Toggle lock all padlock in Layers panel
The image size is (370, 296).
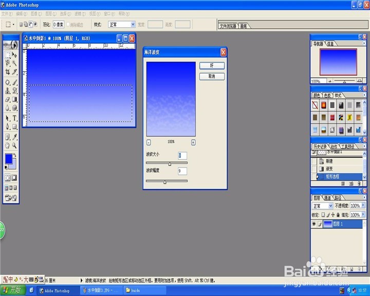point(338,215)
